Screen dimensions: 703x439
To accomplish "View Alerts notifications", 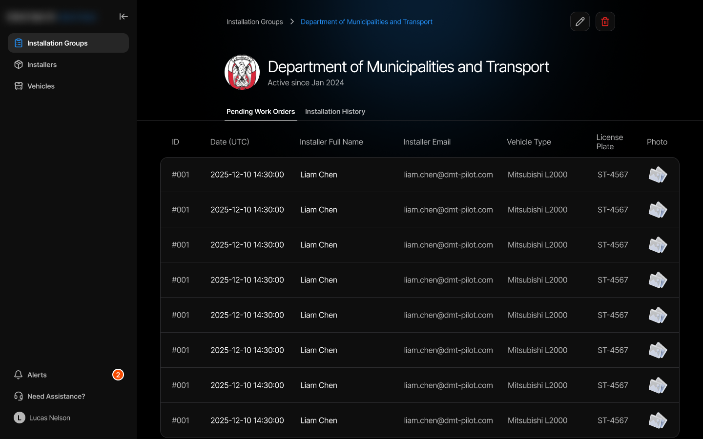I will pyautogui.click(x=68, y=375).
